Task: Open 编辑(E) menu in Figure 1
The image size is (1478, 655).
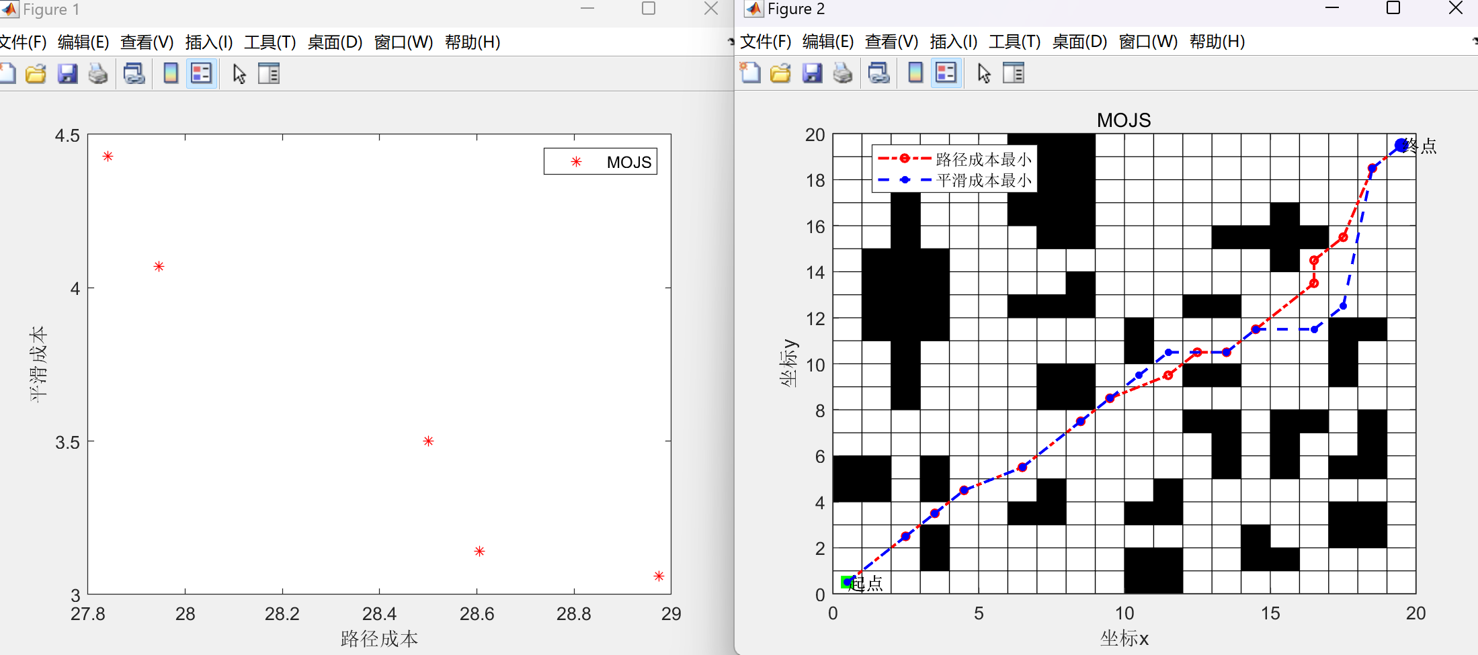Action: (83, 42)
